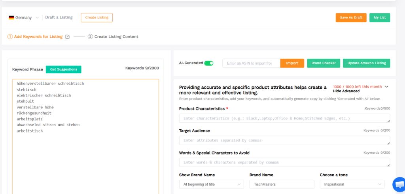Click the Product Characteristics field

(x=285, y=118)
